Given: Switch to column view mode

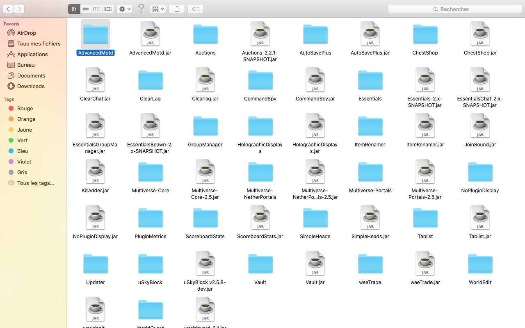Looking at the screenshot, I should coord(97,9).
